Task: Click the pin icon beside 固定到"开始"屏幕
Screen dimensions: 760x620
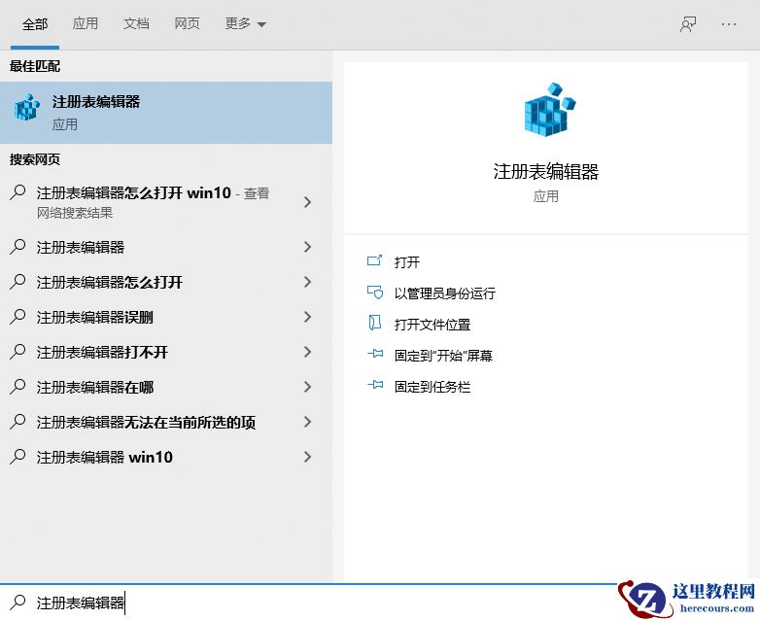Action: pos(375,354)
